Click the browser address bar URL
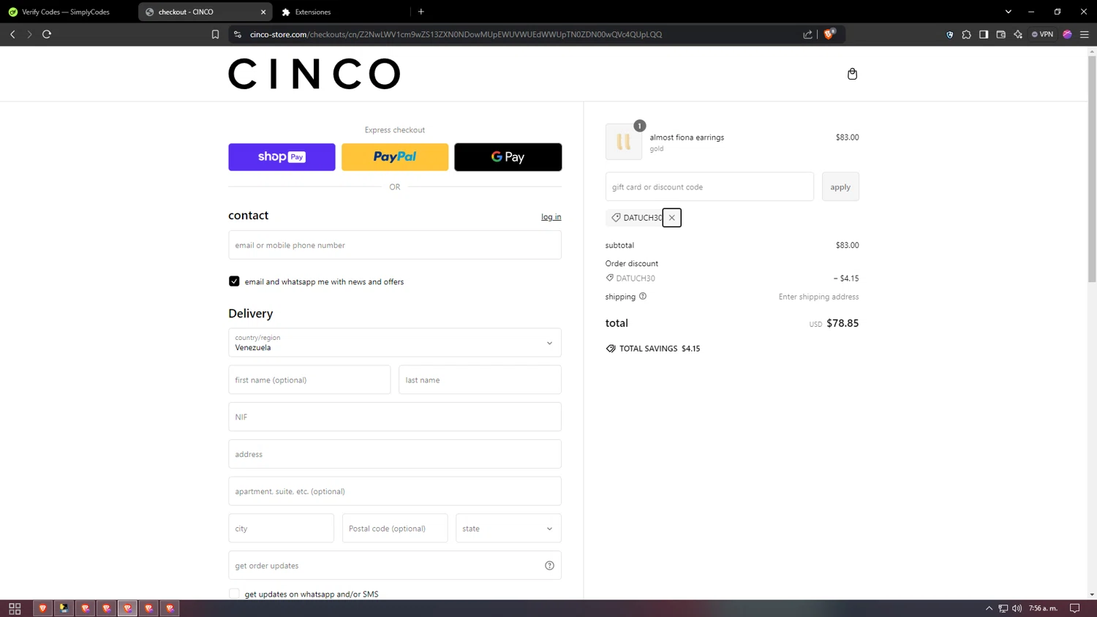Screen dimensions: 1097x617 (456, 34)
